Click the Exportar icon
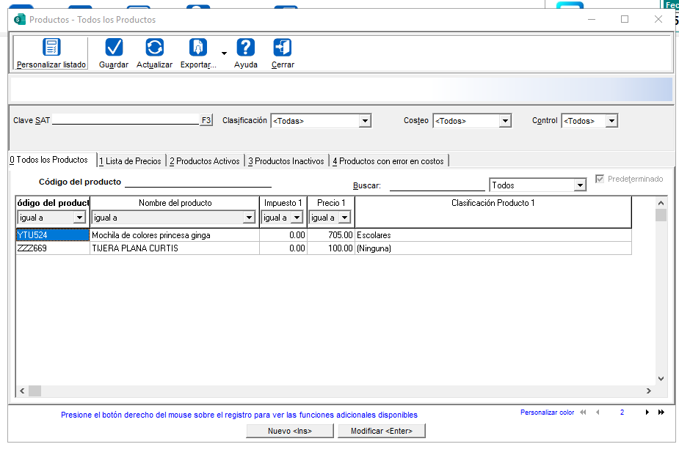Viewport: 679px width, 455px height. tap(198, 47)
